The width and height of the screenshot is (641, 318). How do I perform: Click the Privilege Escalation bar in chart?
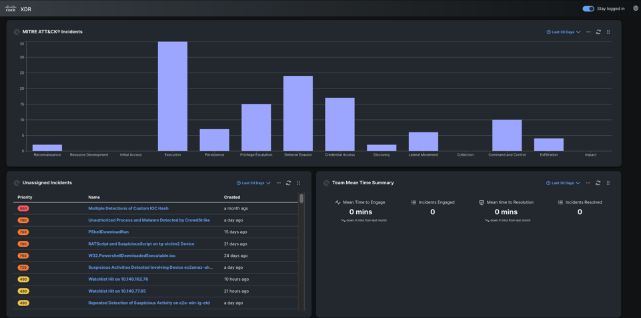coord(256,128)
